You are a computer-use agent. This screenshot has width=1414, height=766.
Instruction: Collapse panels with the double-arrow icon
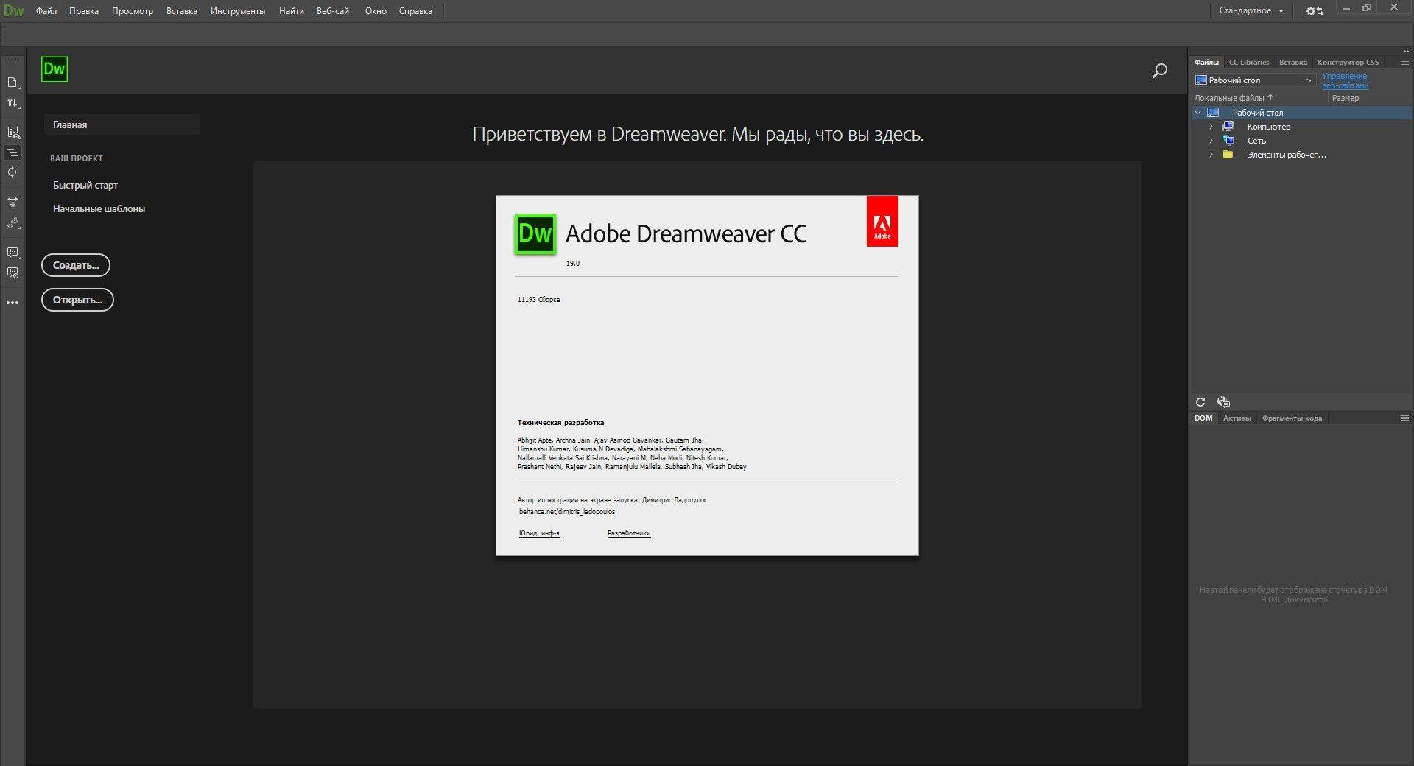pyautogui.click(x=1406, y=52)
